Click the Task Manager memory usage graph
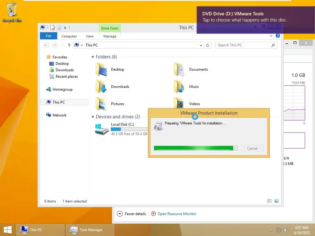Screen dimensions: 315x236 pos(294,103)
